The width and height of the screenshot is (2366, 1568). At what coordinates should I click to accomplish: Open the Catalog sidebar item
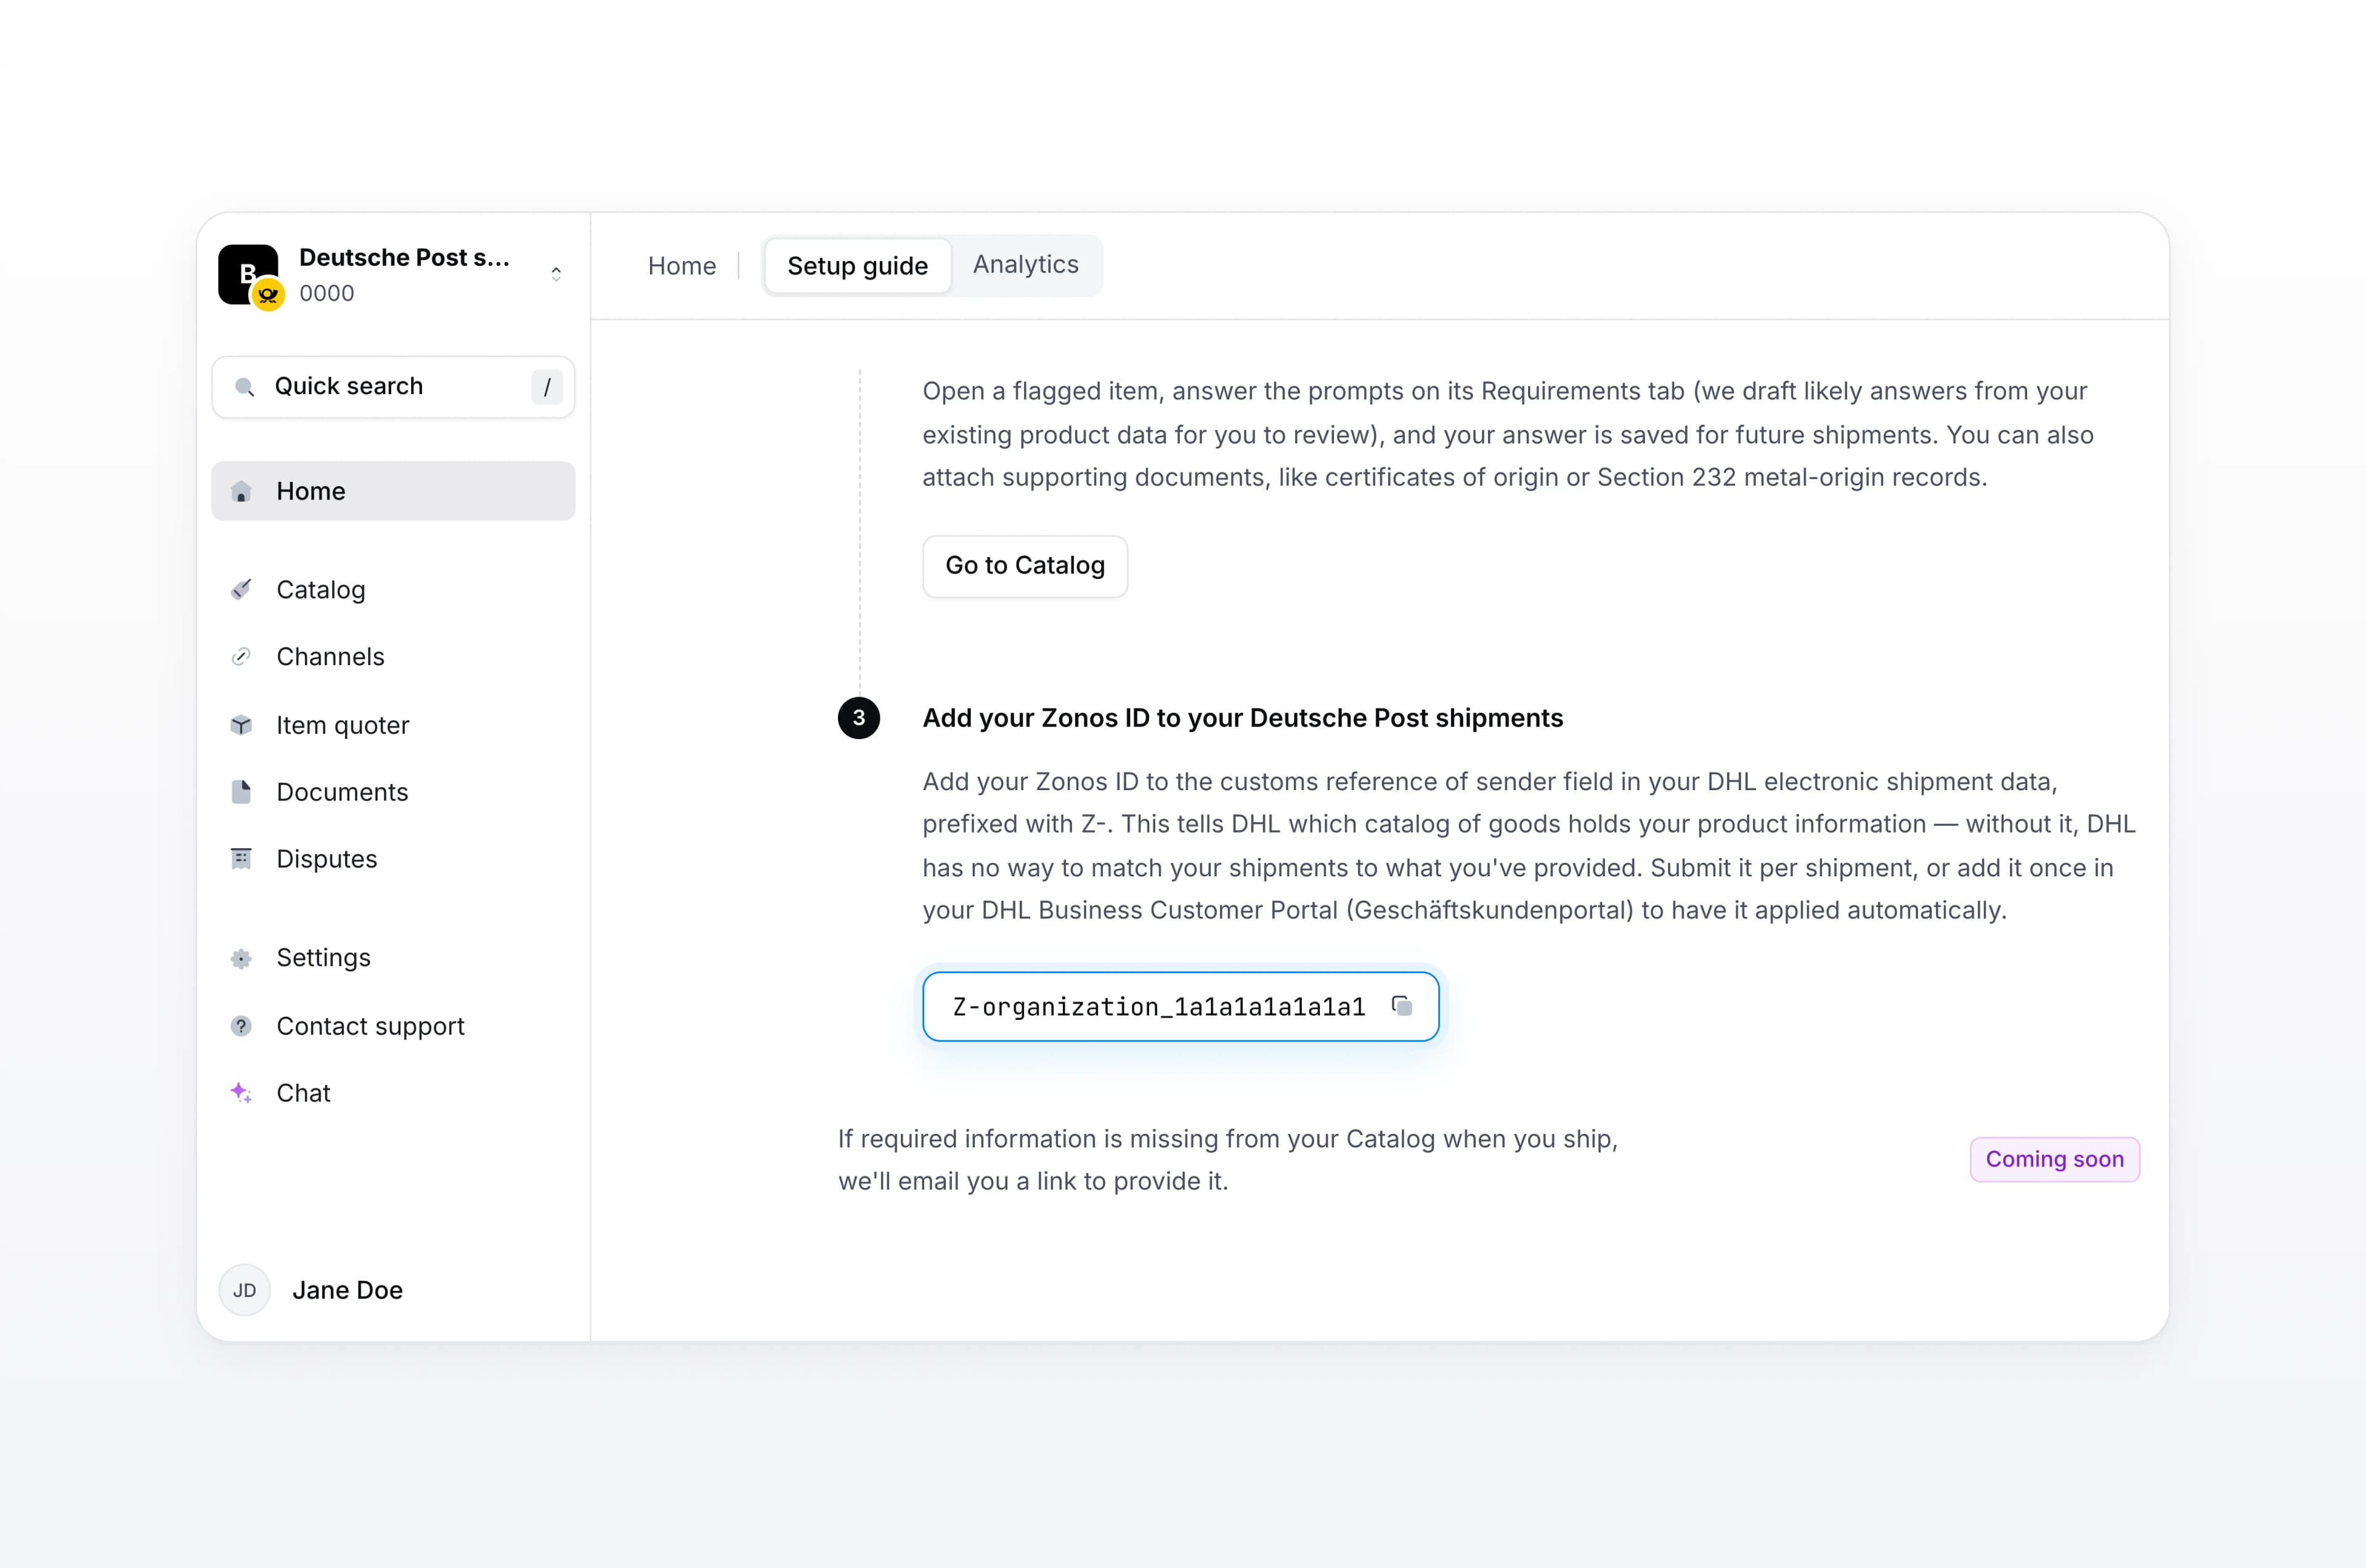(x=393, y=589)
